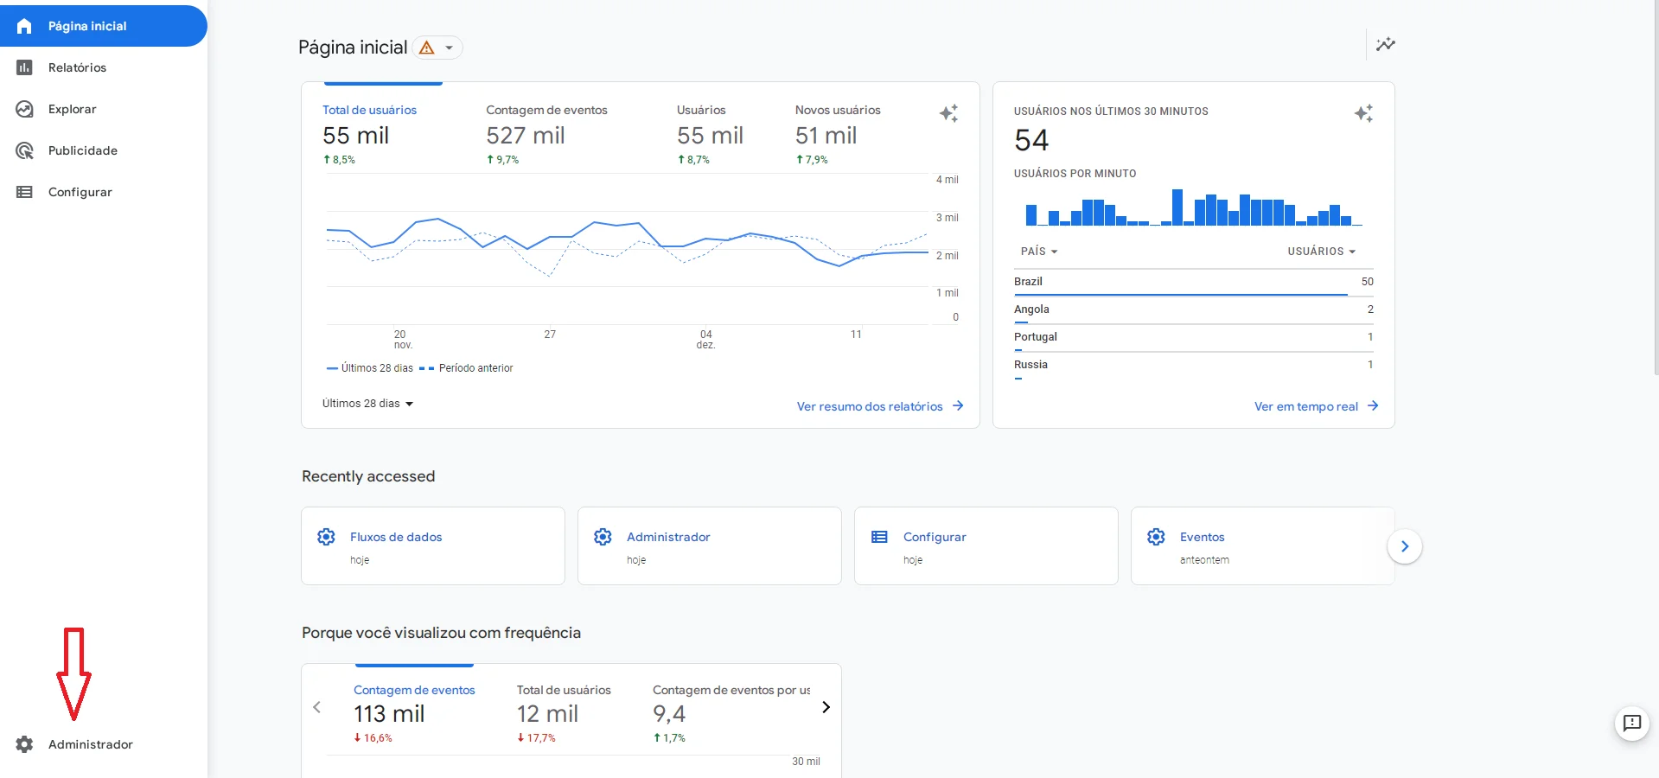Click the Período anterior legend entry

tap(466, 368)
